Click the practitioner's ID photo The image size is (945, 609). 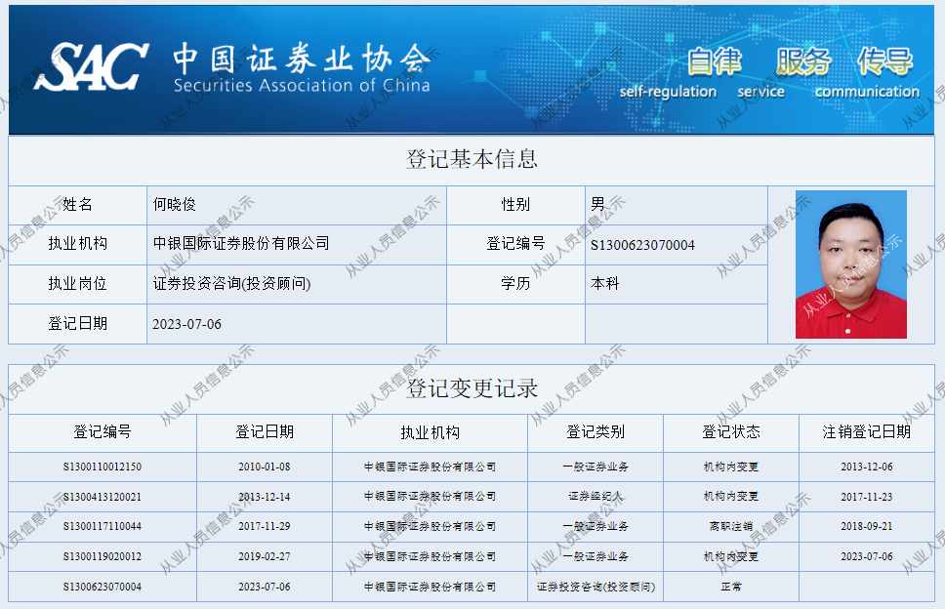[850, 264]
